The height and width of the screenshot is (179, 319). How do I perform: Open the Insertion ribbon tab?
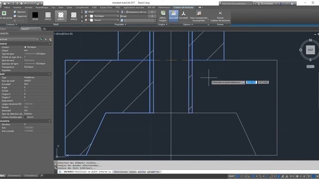tap(17, 7)
